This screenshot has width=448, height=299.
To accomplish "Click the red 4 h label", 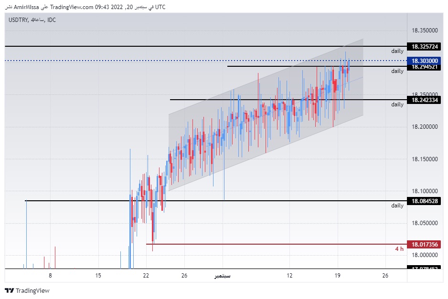I will (398, 249).
